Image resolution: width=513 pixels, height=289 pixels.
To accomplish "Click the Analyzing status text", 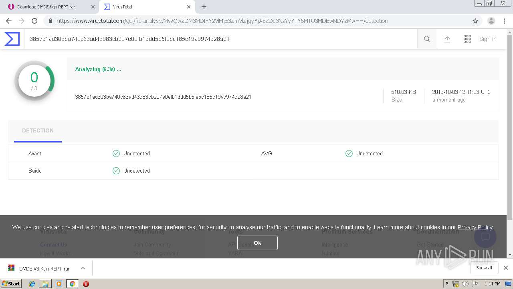I will point(98,69).
